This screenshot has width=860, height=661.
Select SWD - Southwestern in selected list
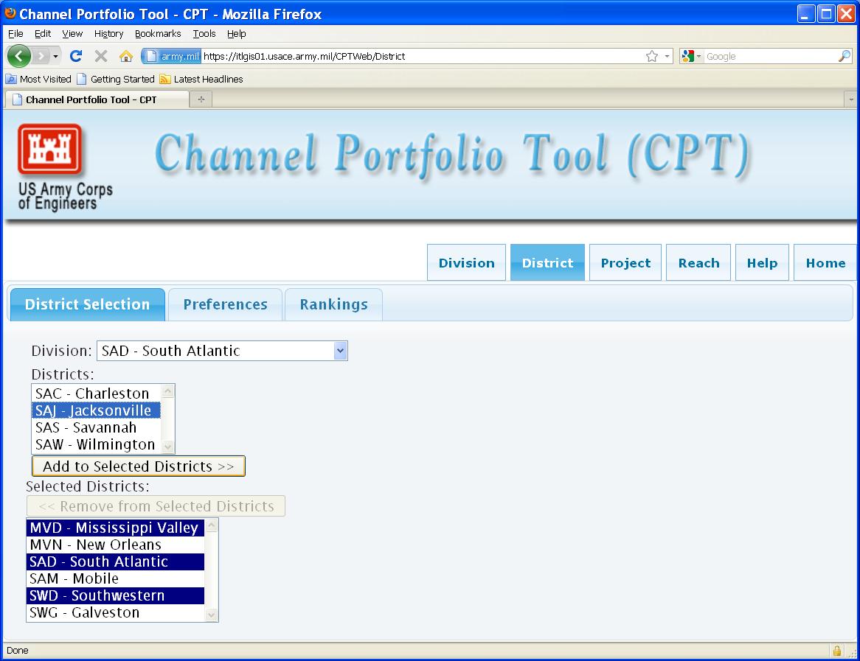(116, 595)
